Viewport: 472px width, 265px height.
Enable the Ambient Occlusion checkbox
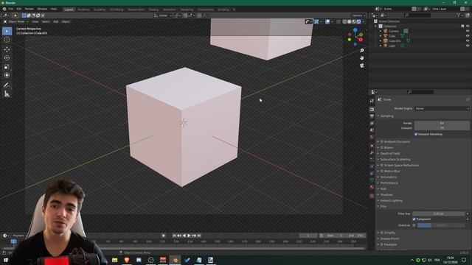pos(382,141)
